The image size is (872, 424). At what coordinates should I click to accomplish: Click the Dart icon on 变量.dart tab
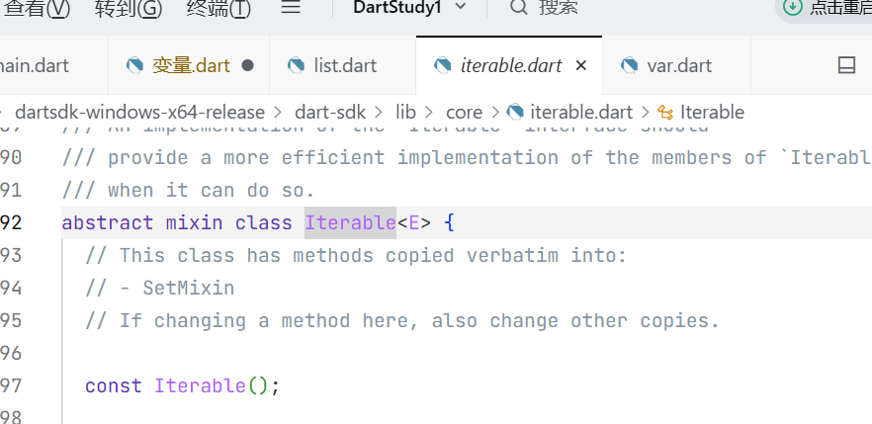tap(135, 65)
